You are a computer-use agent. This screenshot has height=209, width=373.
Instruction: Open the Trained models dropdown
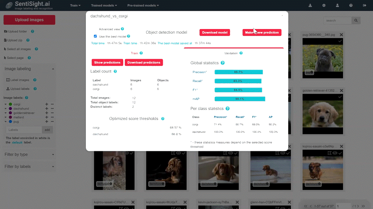tap(104, 5)
